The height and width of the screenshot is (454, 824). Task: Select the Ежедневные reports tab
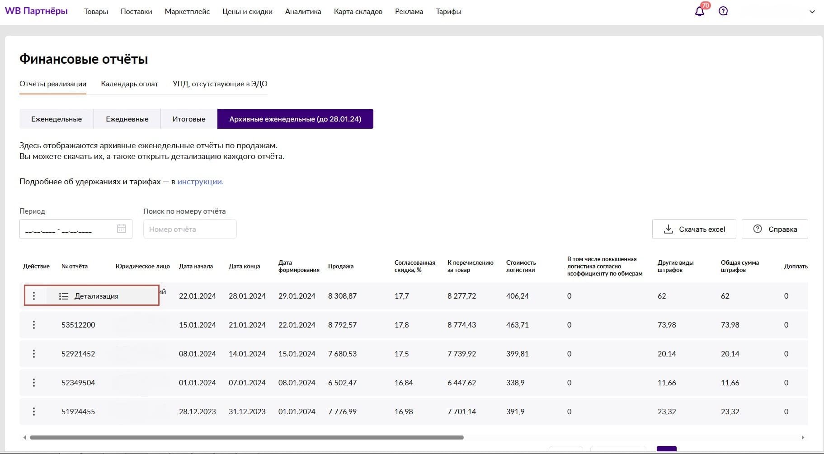coord(127,119)
